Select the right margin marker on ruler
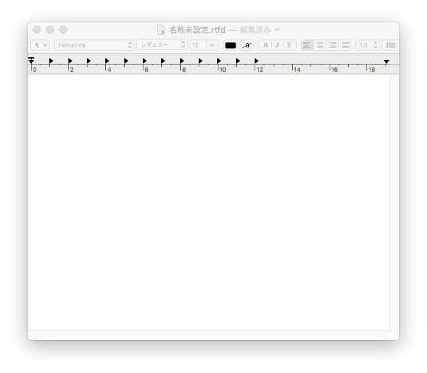Image resolution: width=427 pixels, height=373 pixels. [x=386, y=62]
